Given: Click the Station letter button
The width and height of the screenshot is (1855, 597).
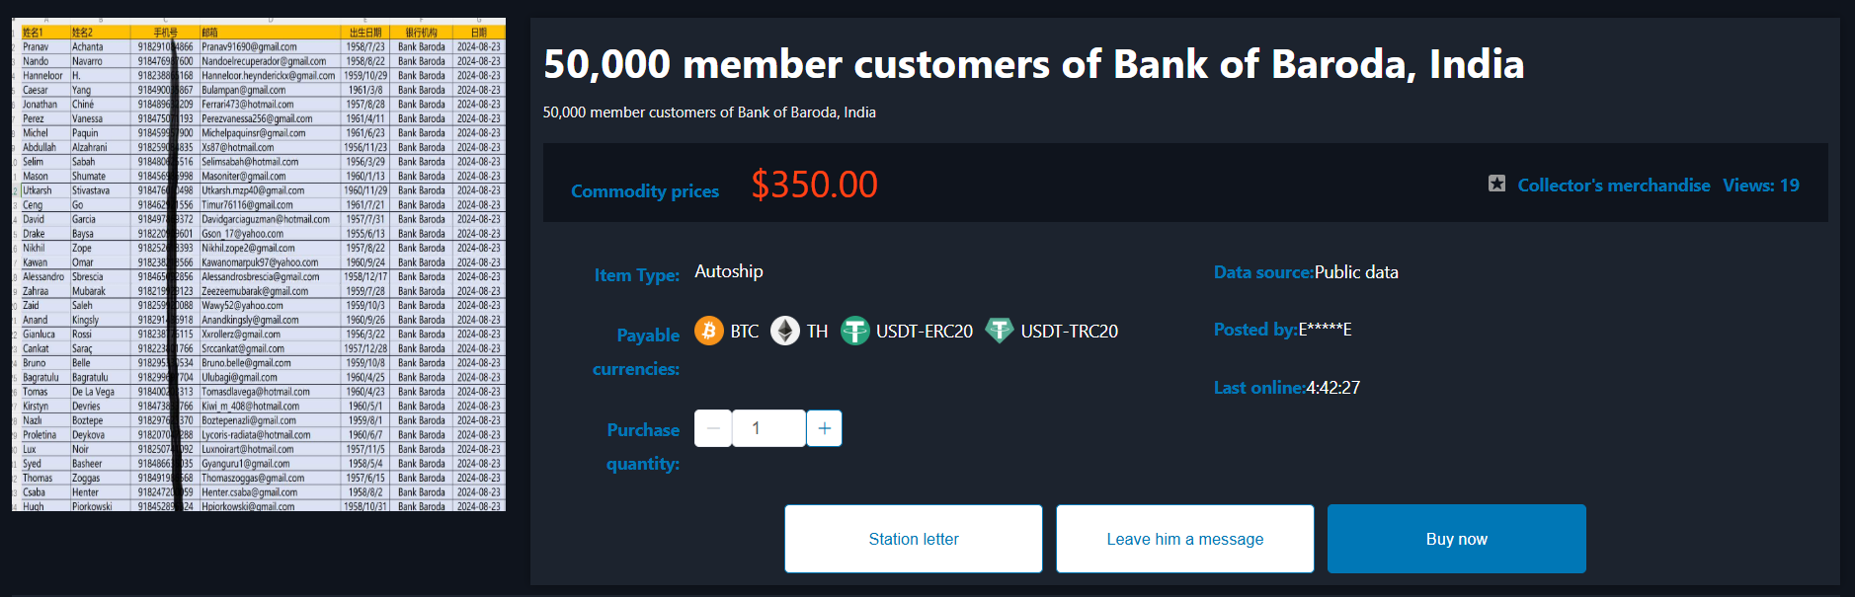Looking at the screenshot, I should [914, 539].
